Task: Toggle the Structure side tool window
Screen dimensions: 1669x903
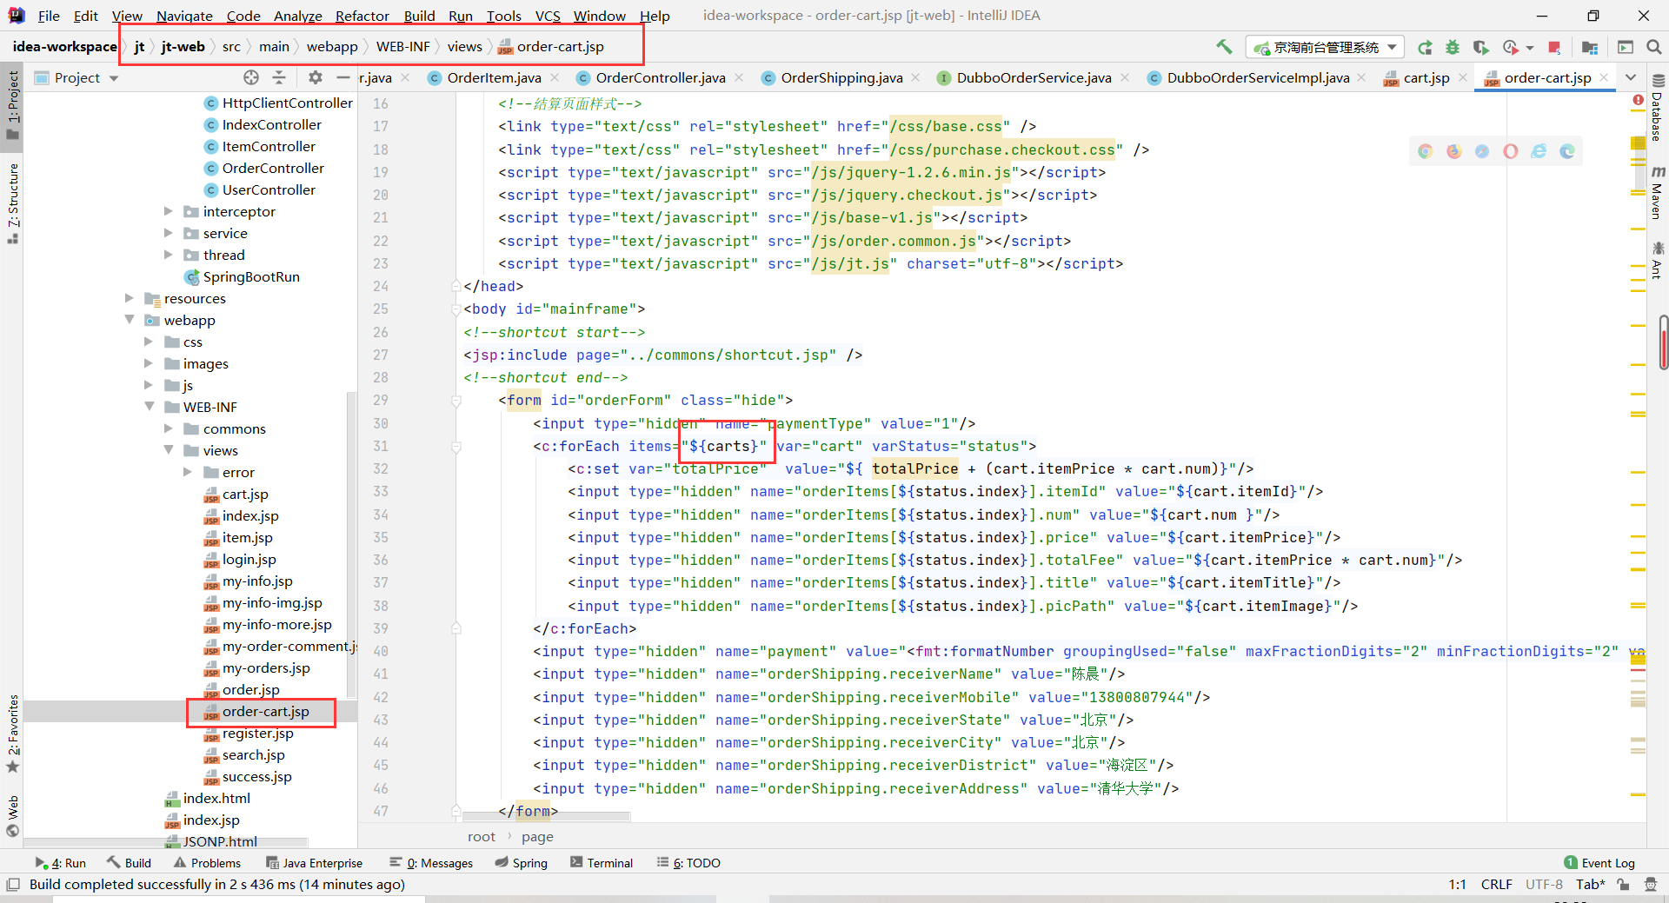Action: (x=12, y=203)
